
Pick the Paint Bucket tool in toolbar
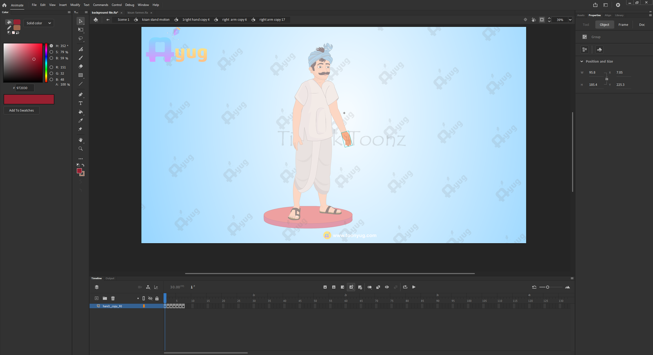(80, 112)
